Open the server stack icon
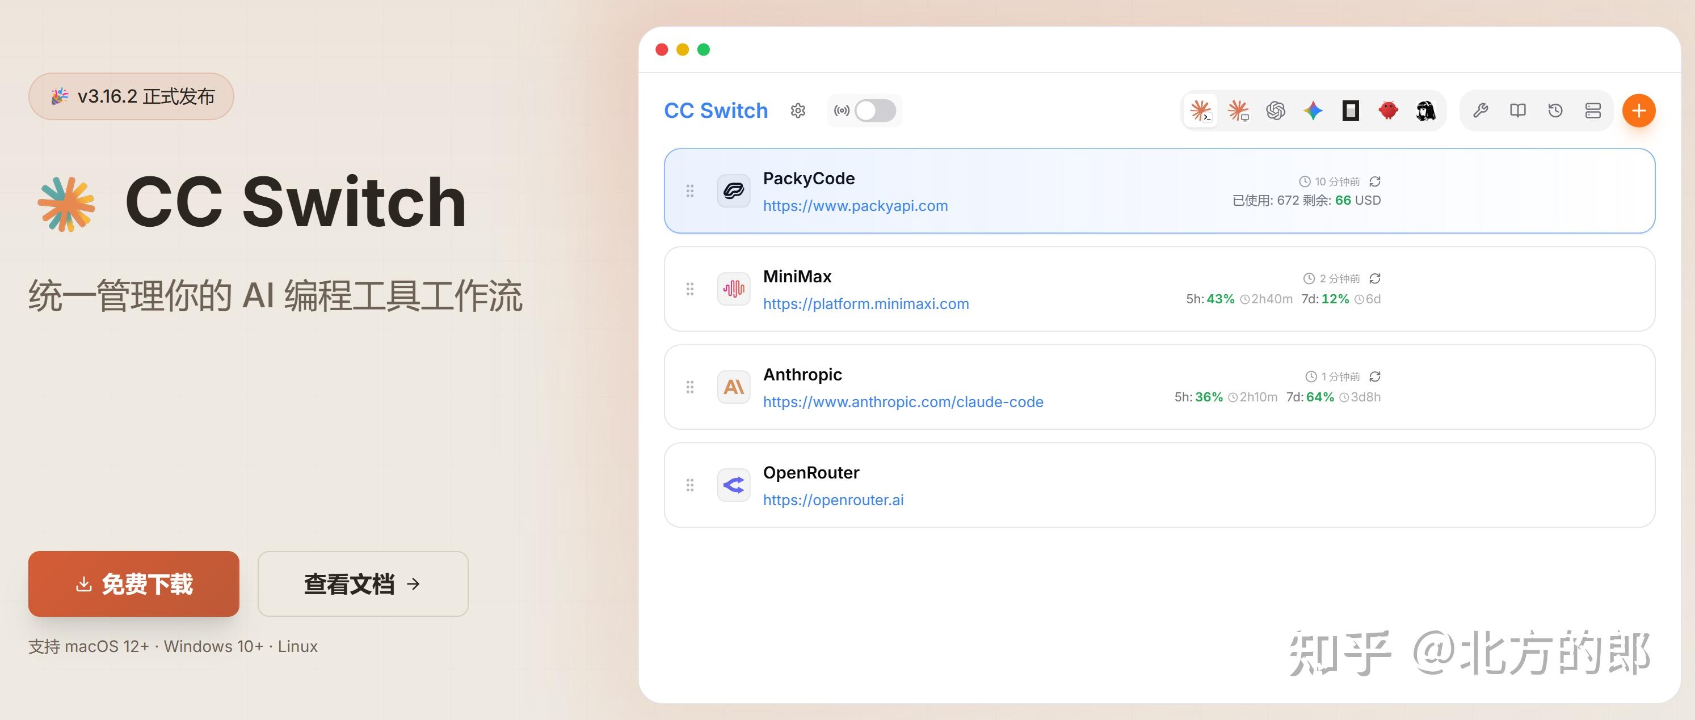 pyautogui.click(x=1593, y=111)
